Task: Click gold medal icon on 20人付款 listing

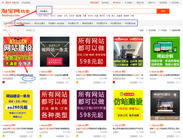Action: 4,136
